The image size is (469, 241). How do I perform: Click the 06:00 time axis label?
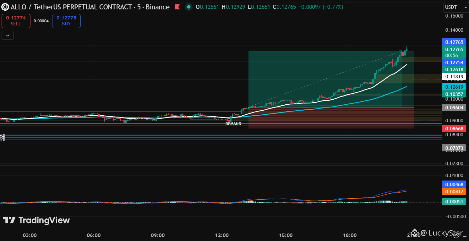[x=94, y=235]
